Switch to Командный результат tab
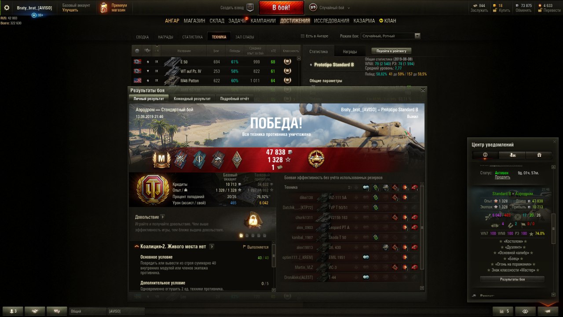Image resolution: width=563 pixels, height=317 pixels. point(192,99)
